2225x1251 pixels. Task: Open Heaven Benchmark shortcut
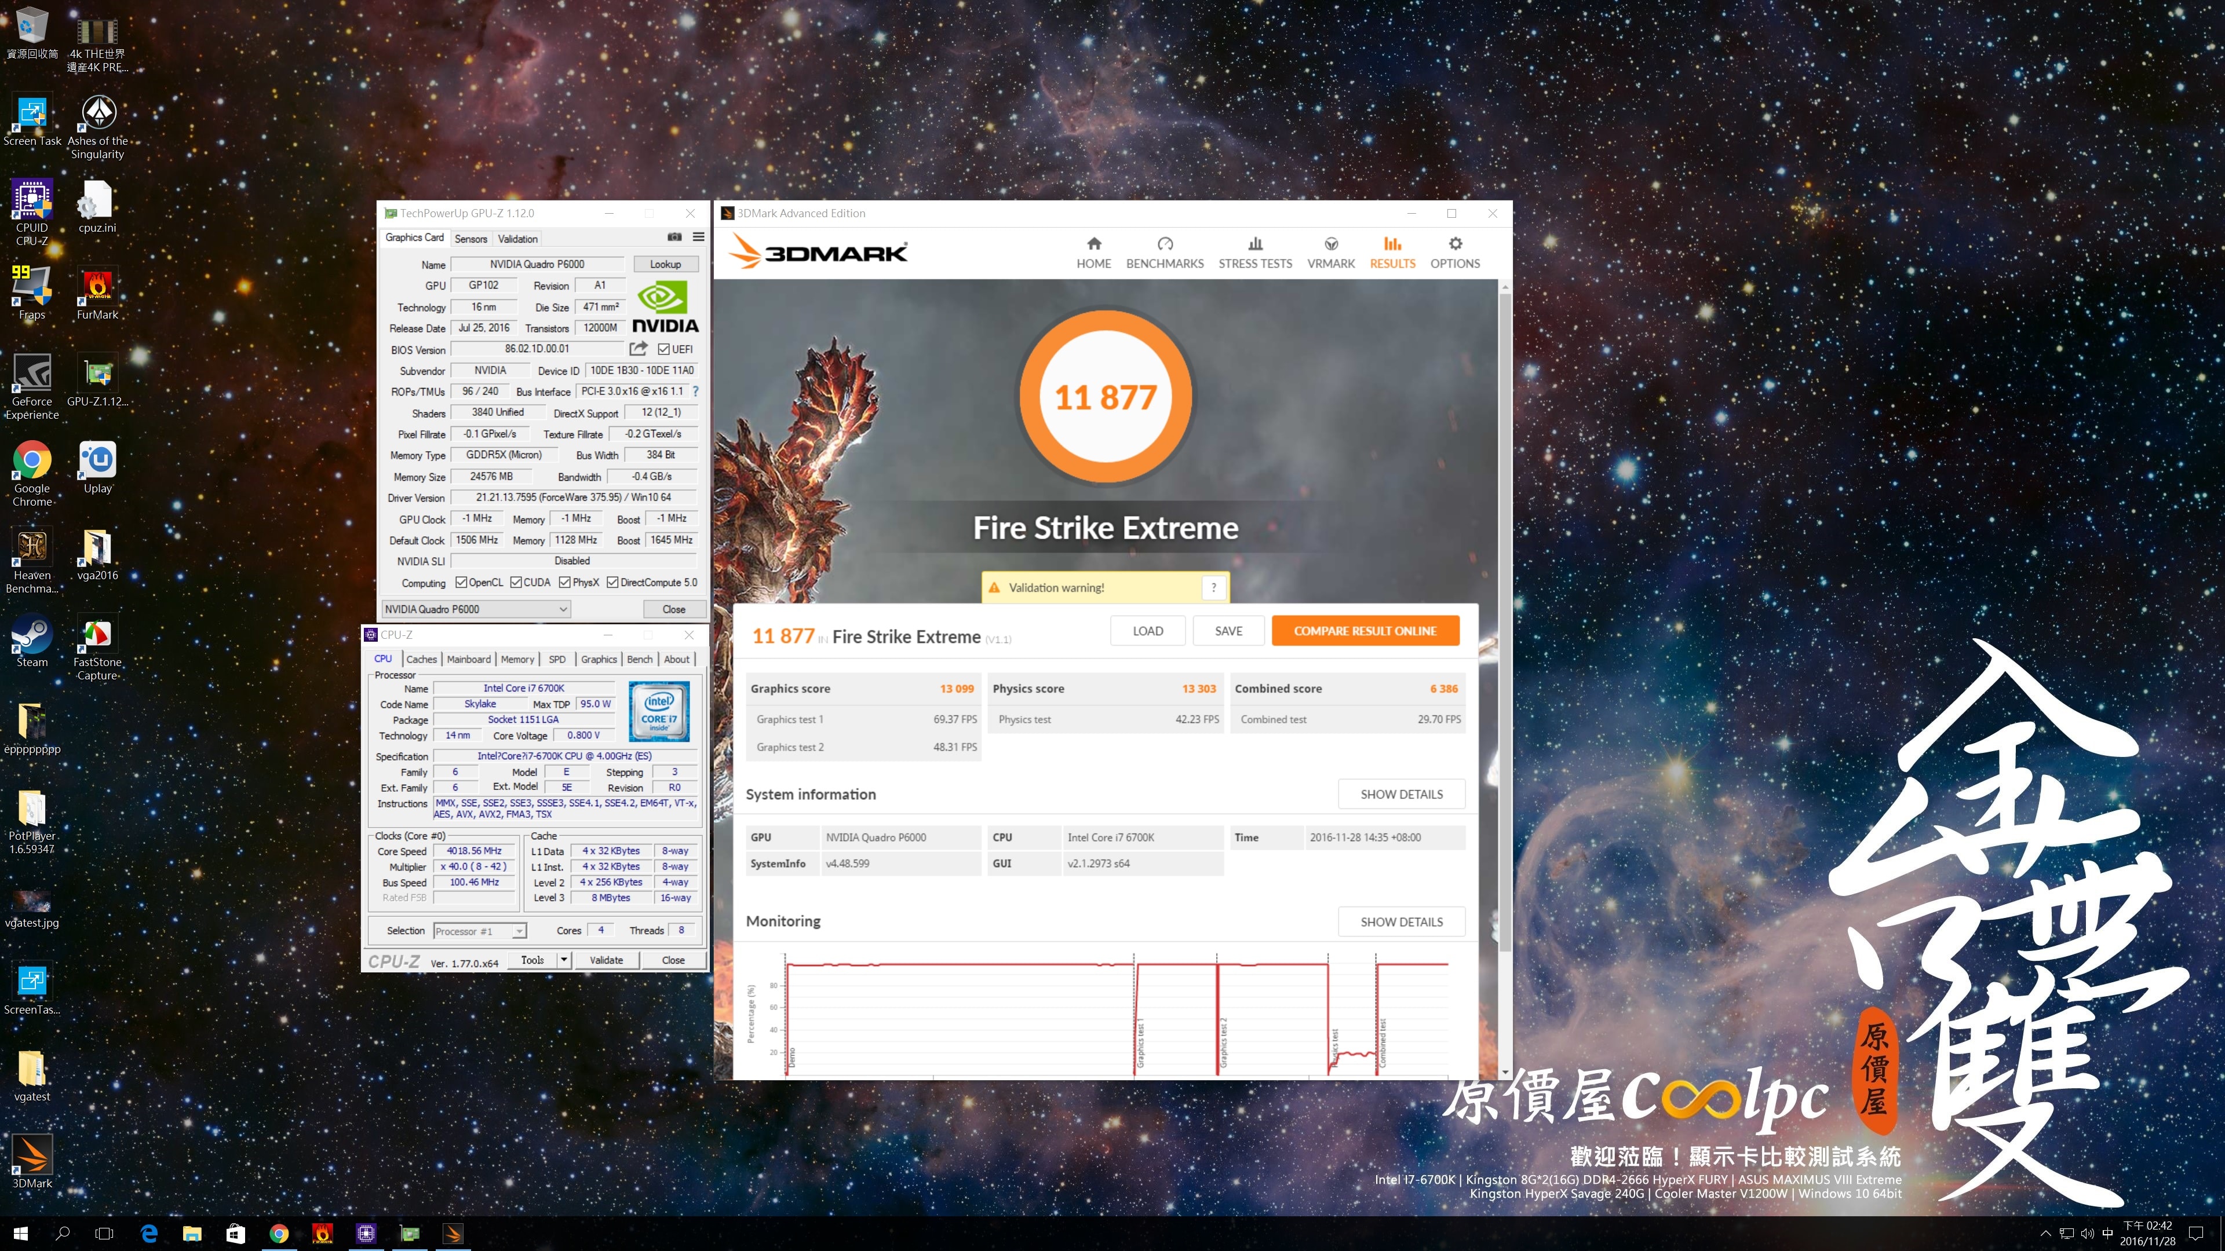32,559
